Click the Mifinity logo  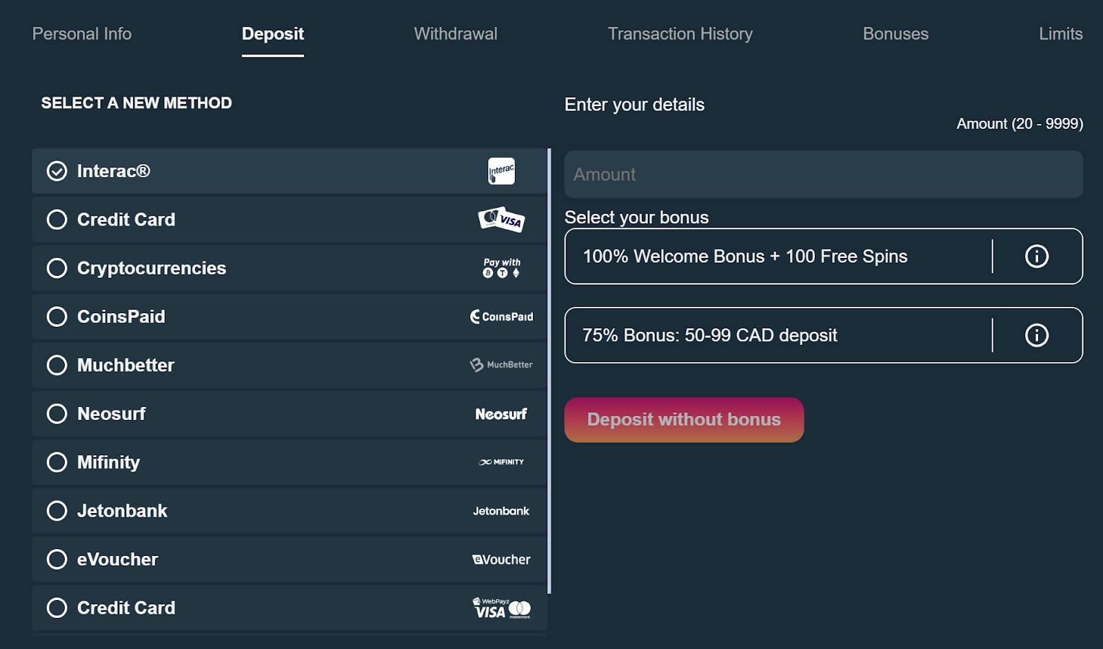click(501, 462)
